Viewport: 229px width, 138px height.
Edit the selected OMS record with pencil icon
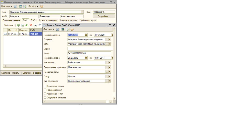[x=27, y=25]
